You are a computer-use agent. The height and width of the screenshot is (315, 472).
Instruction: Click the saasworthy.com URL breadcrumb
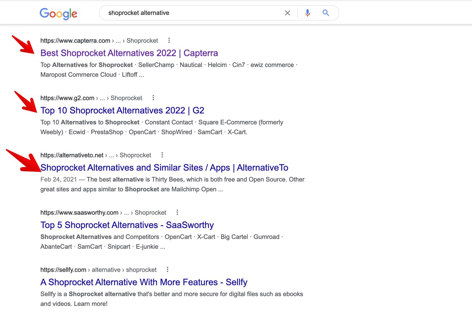[79, 213]
